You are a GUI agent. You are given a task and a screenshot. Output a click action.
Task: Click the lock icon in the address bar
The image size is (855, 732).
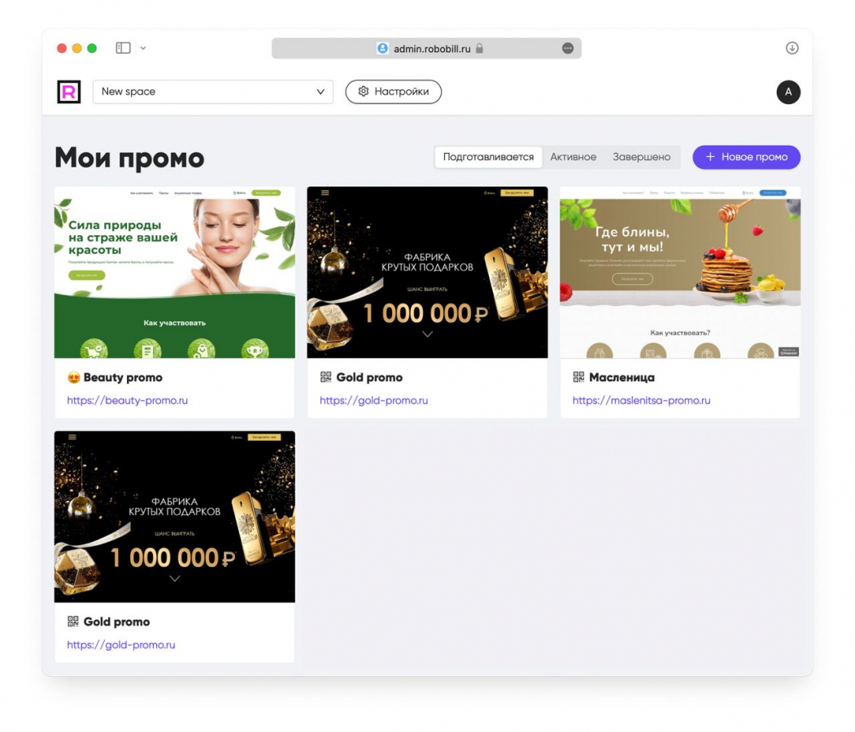(x=479, y=49)
